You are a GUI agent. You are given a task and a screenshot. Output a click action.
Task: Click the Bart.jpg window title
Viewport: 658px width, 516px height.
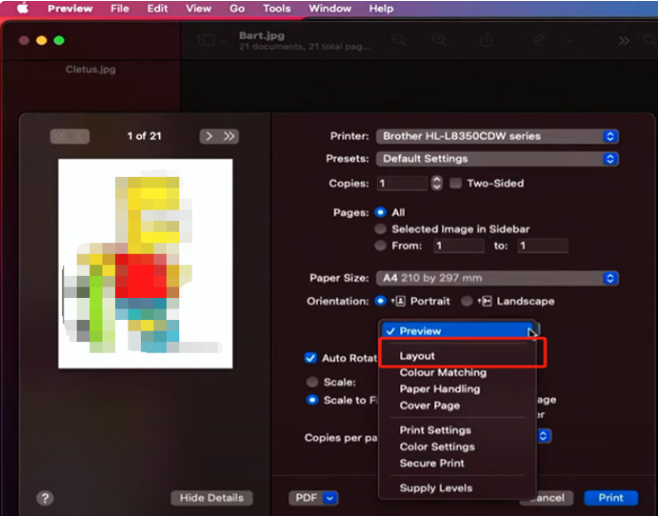[262, 35]
